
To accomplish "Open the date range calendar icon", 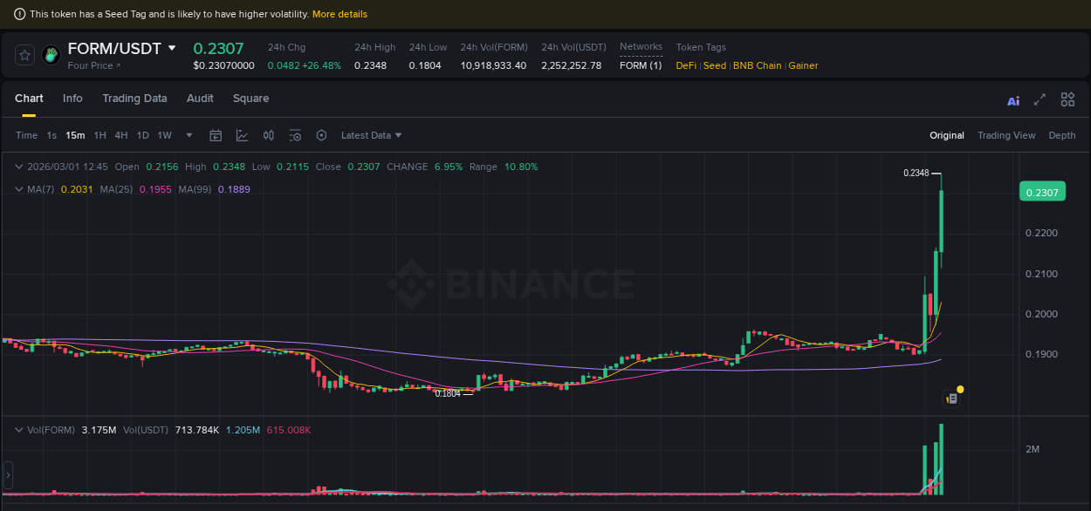I will [x=216, y=135].
